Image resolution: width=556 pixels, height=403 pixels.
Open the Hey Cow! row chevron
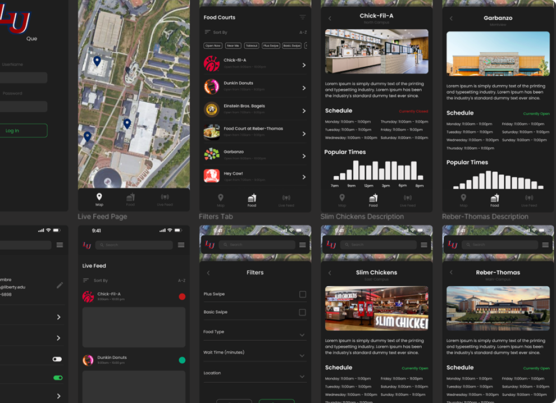[304, 177]
